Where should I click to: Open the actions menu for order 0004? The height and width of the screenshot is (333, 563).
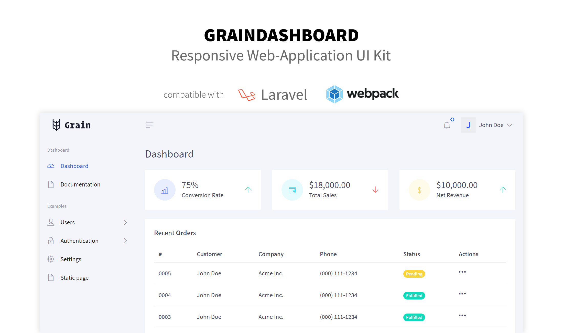coord(462,294)
